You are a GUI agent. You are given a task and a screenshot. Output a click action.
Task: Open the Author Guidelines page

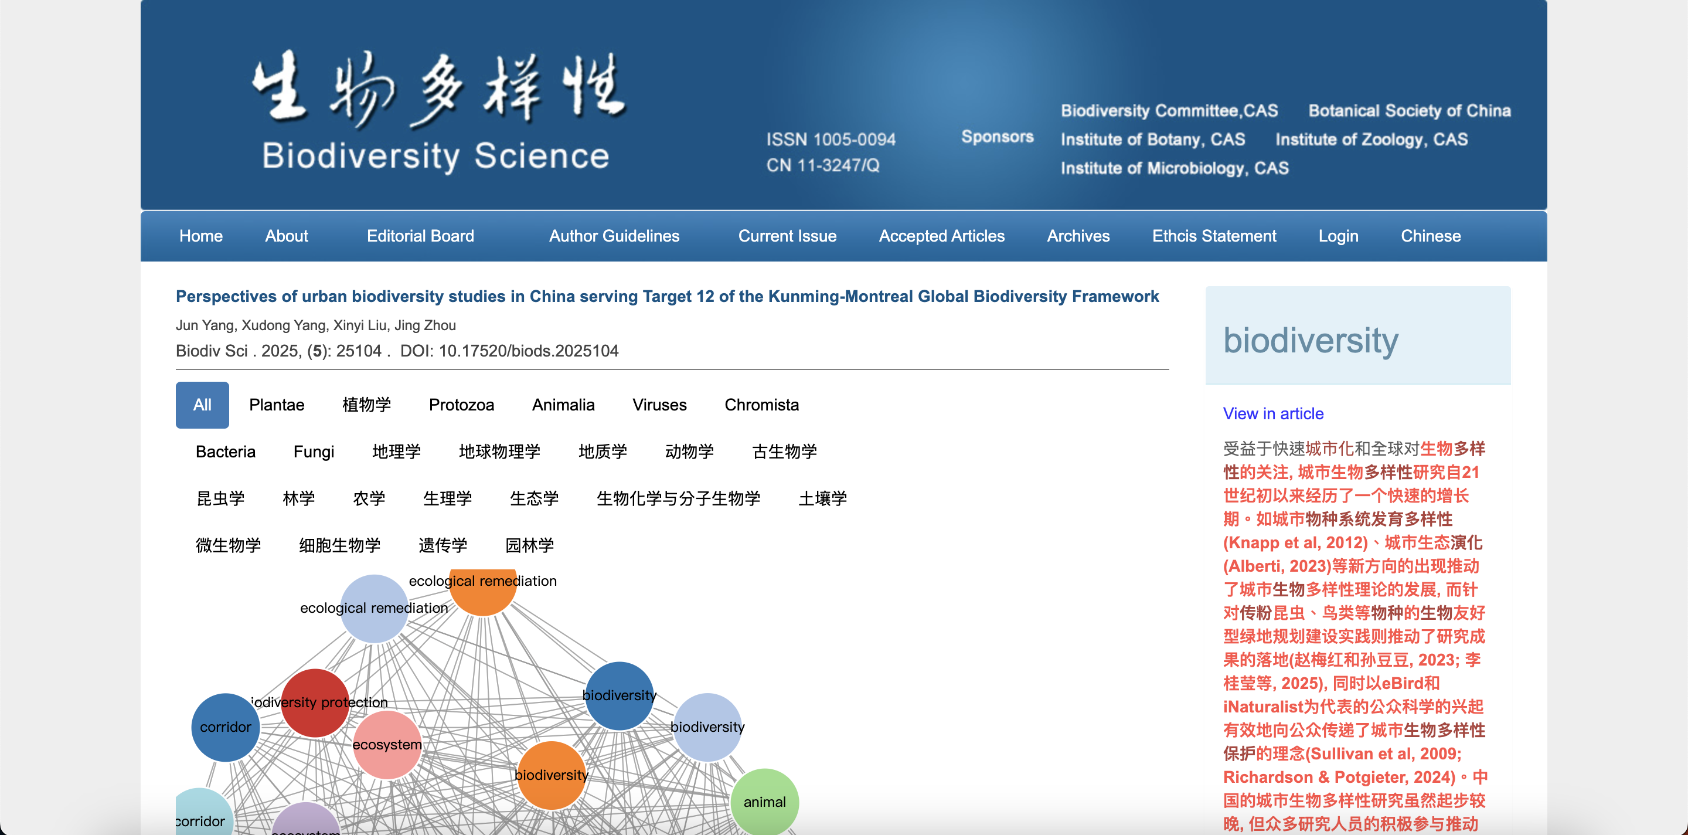click(x=614, y=236)
